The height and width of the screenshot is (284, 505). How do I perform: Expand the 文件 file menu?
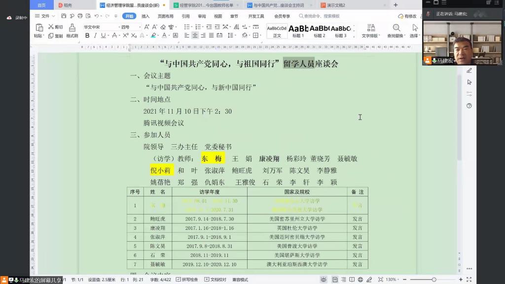point(45,16)
